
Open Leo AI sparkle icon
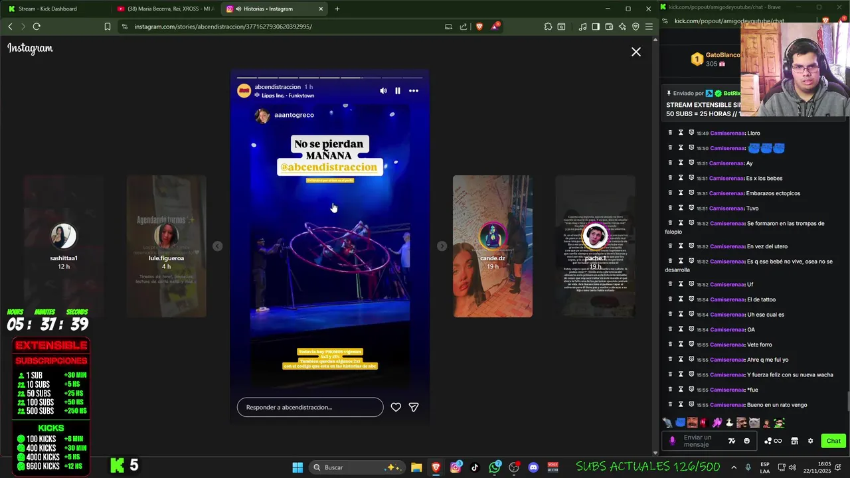[x=622, y=27]
